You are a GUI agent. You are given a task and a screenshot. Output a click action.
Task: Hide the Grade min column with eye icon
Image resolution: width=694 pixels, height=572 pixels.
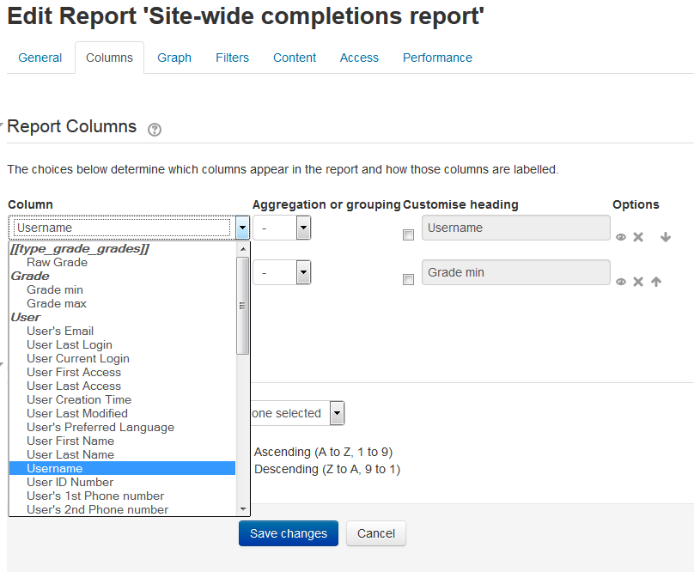(x=621, y=282)
